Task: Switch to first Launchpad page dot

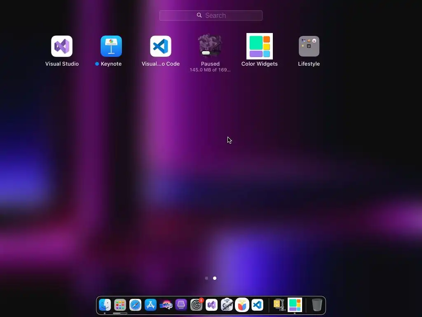Action: 206,278
